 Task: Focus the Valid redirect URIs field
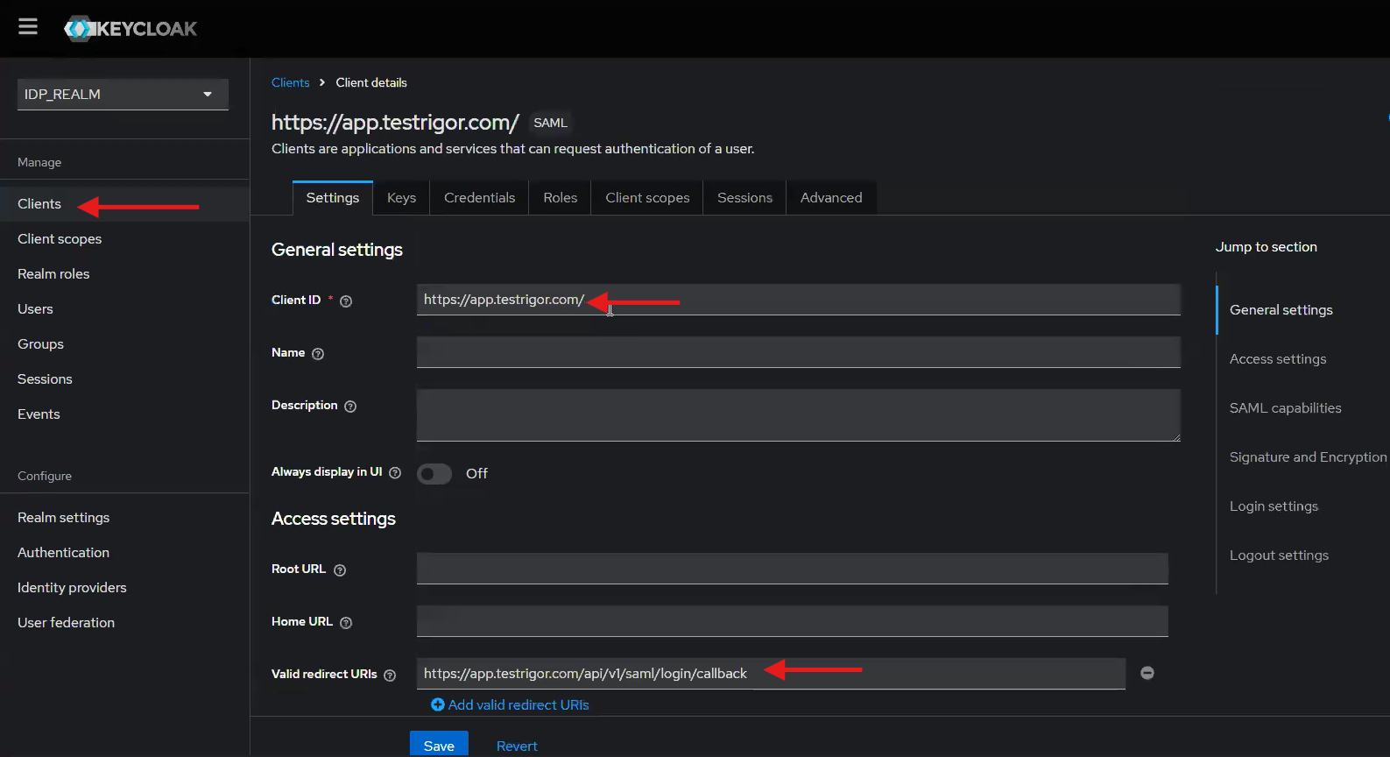pos(771,674)
